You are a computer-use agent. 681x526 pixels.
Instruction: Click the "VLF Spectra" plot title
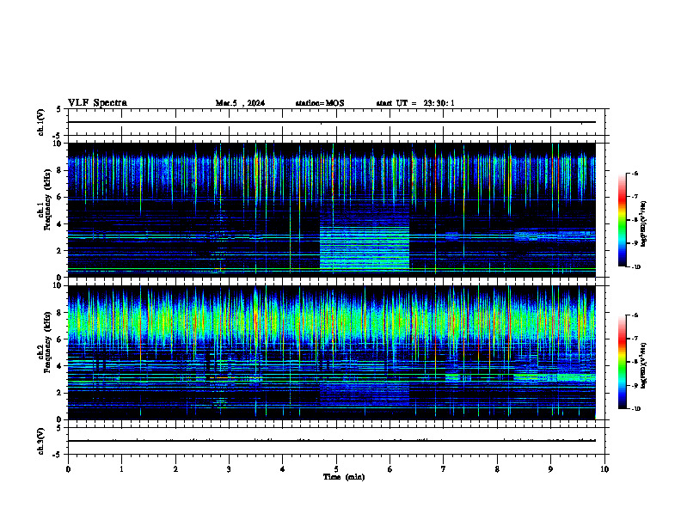97,103
